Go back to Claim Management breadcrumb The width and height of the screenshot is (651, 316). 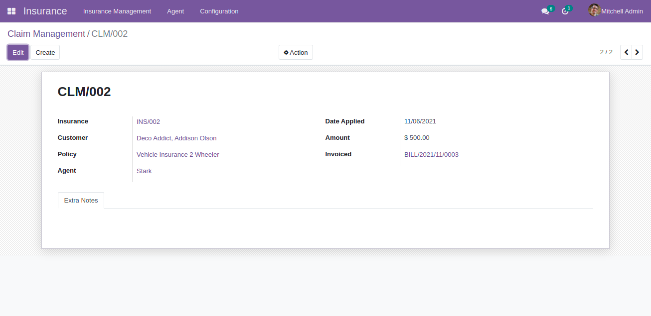(x=46, y=34)
